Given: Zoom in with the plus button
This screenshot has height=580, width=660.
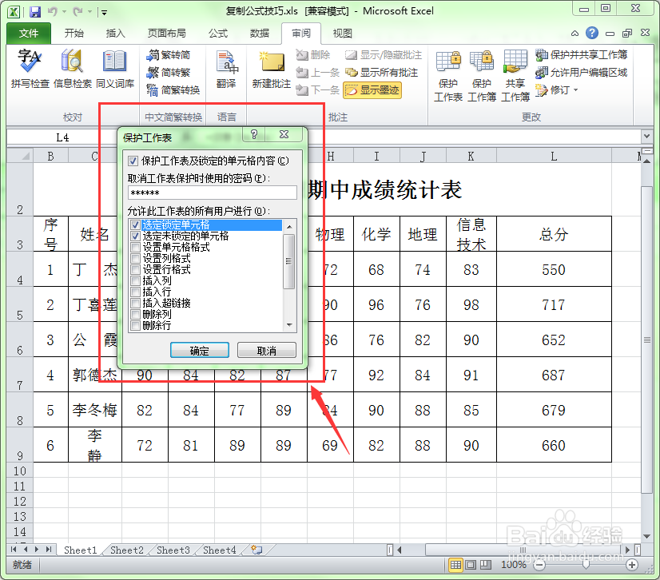Looking at the screenshot, I should (x=631, y=565).
